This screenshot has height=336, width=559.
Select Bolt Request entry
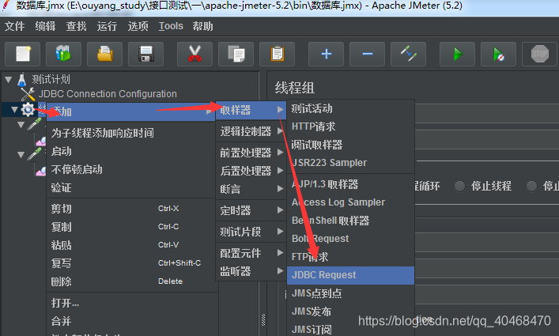pos(351,239)
